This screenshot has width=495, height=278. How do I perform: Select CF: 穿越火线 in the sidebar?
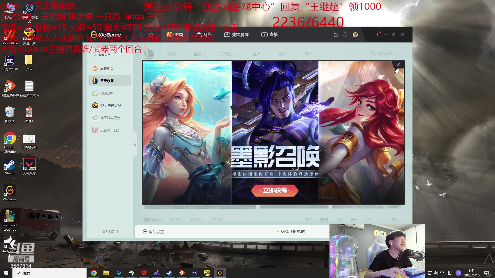110,106
